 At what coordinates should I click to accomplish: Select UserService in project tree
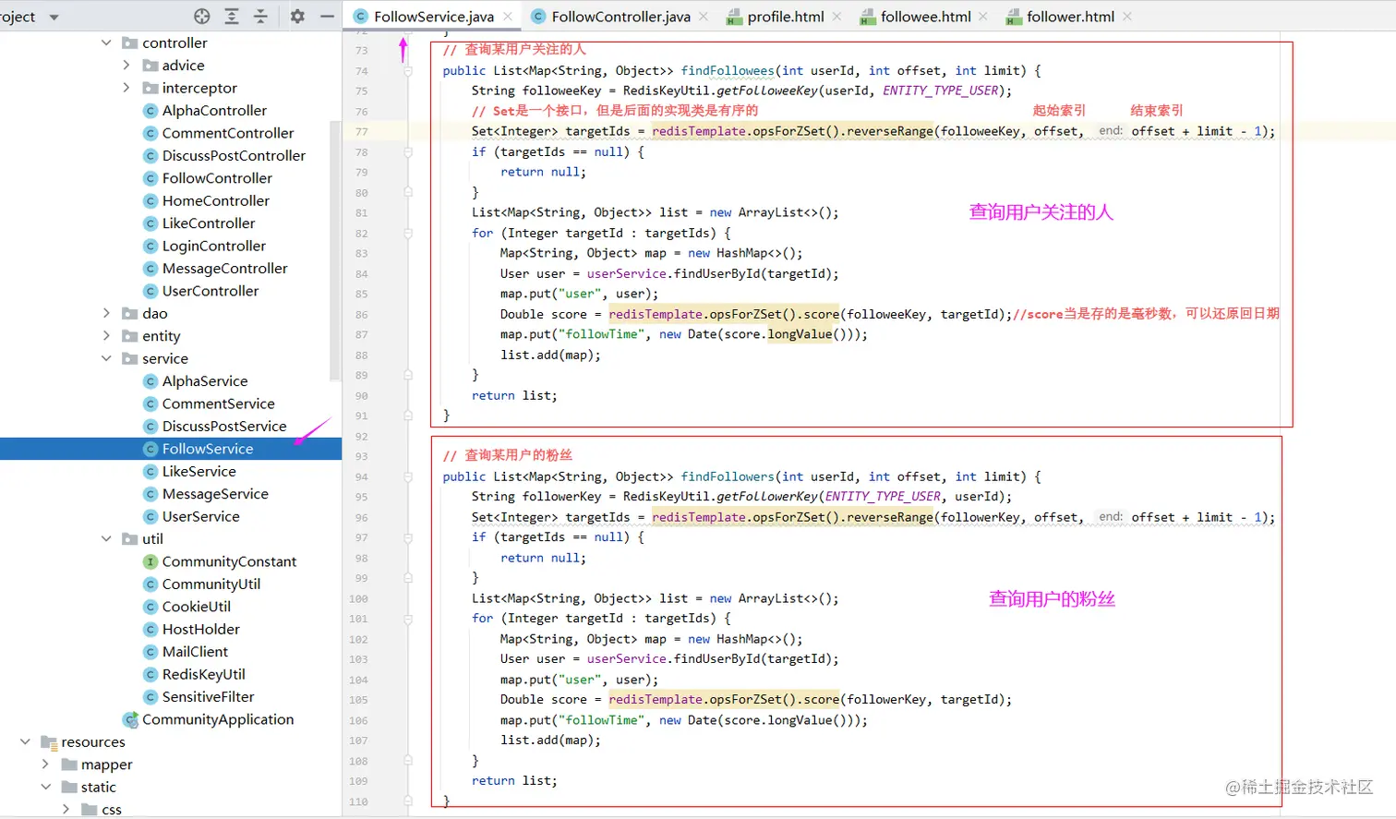tap(201, 516)
